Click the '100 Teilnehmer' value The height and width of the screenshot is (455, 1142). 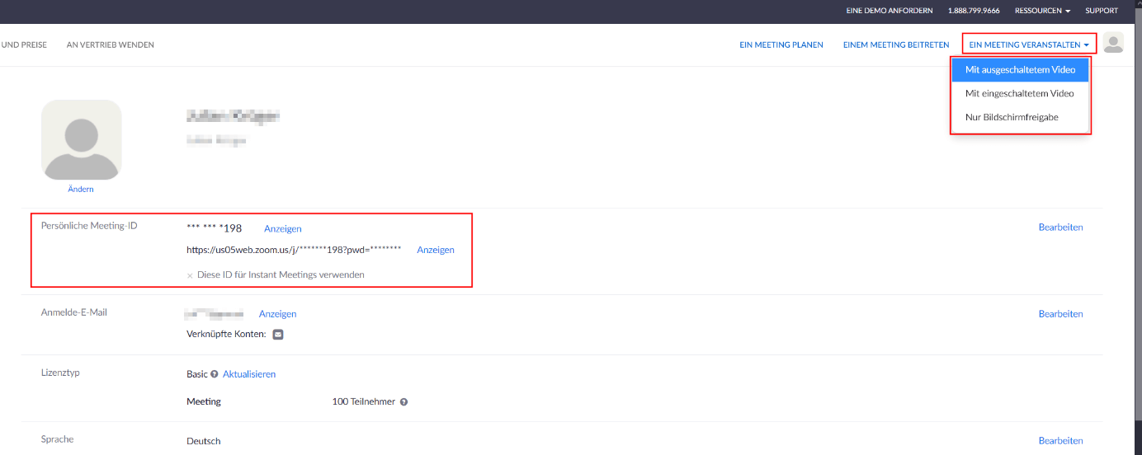364,402
